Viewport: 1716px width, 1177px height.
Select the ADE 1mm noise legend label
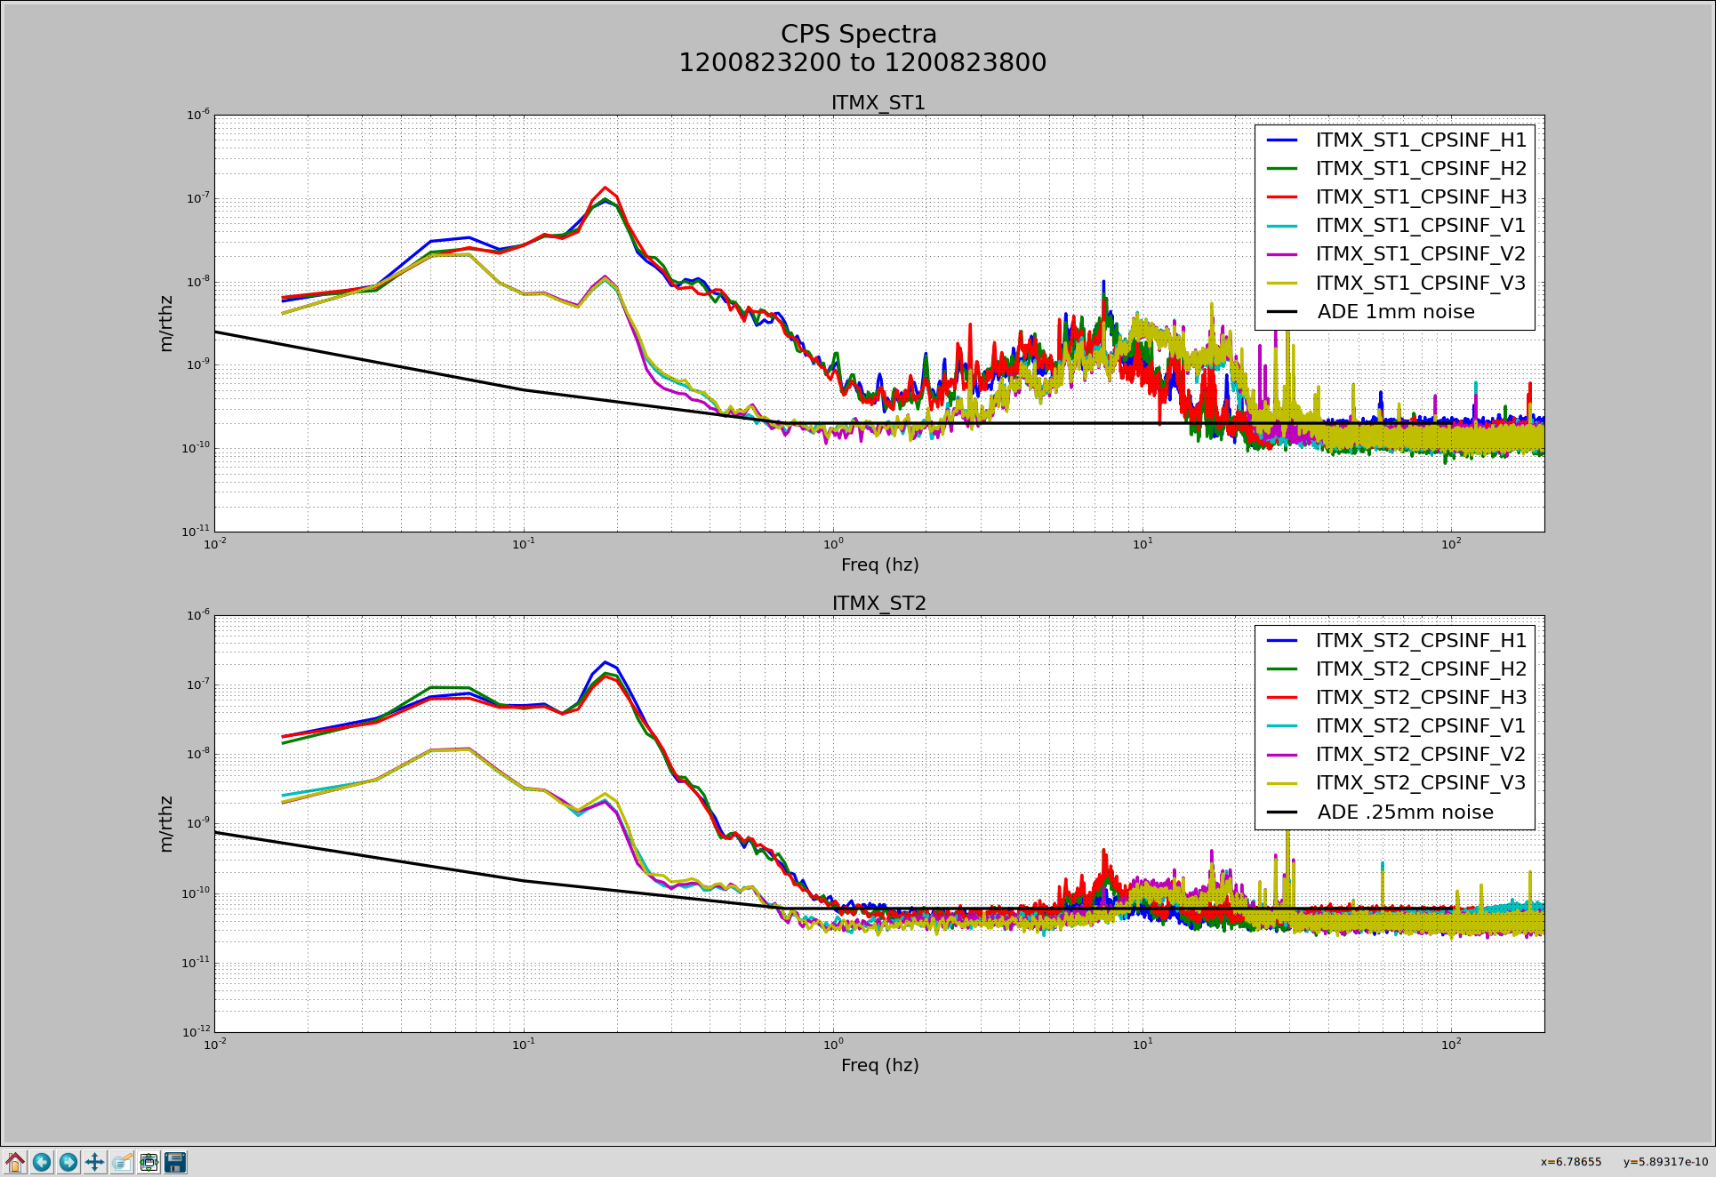[1395, 312]
